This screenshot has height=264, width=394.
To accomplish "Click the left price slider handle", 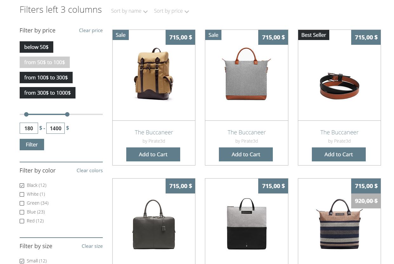I will pos(26,114).
